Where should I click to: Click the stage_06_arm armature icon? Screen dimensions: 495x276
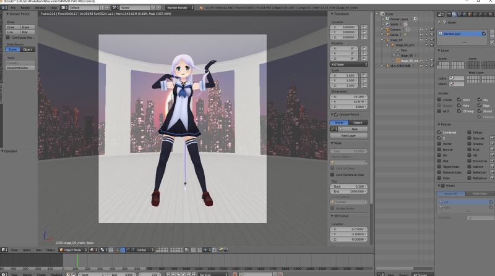392,45
